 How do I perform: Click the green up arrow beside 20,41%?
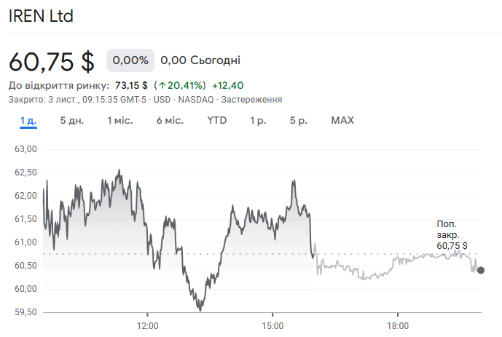tap(162, 85)
